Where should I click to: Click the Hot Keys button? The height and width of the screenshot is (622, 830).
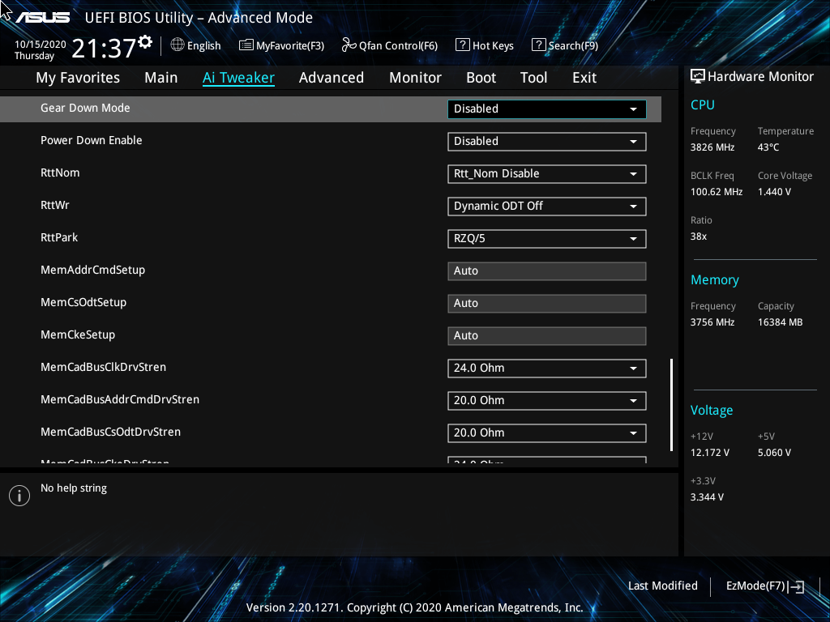click(x=485, y=45)
